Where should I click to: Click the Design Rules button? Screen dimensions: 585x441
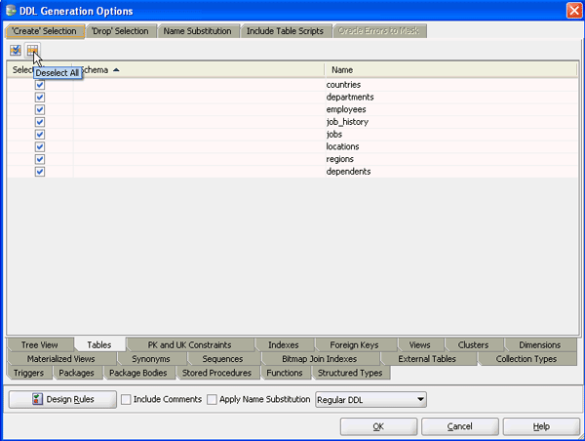pyautogui.click(x=62, y=400)
